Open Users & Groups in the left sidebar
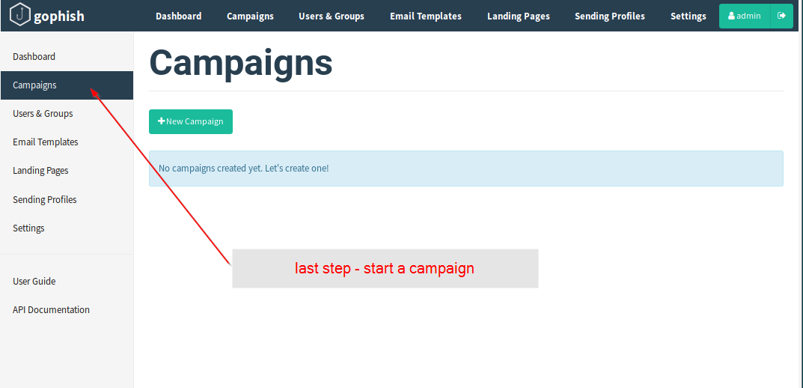Image resolution: width=803 pixels, height=388 pixels. pos(43,114)
